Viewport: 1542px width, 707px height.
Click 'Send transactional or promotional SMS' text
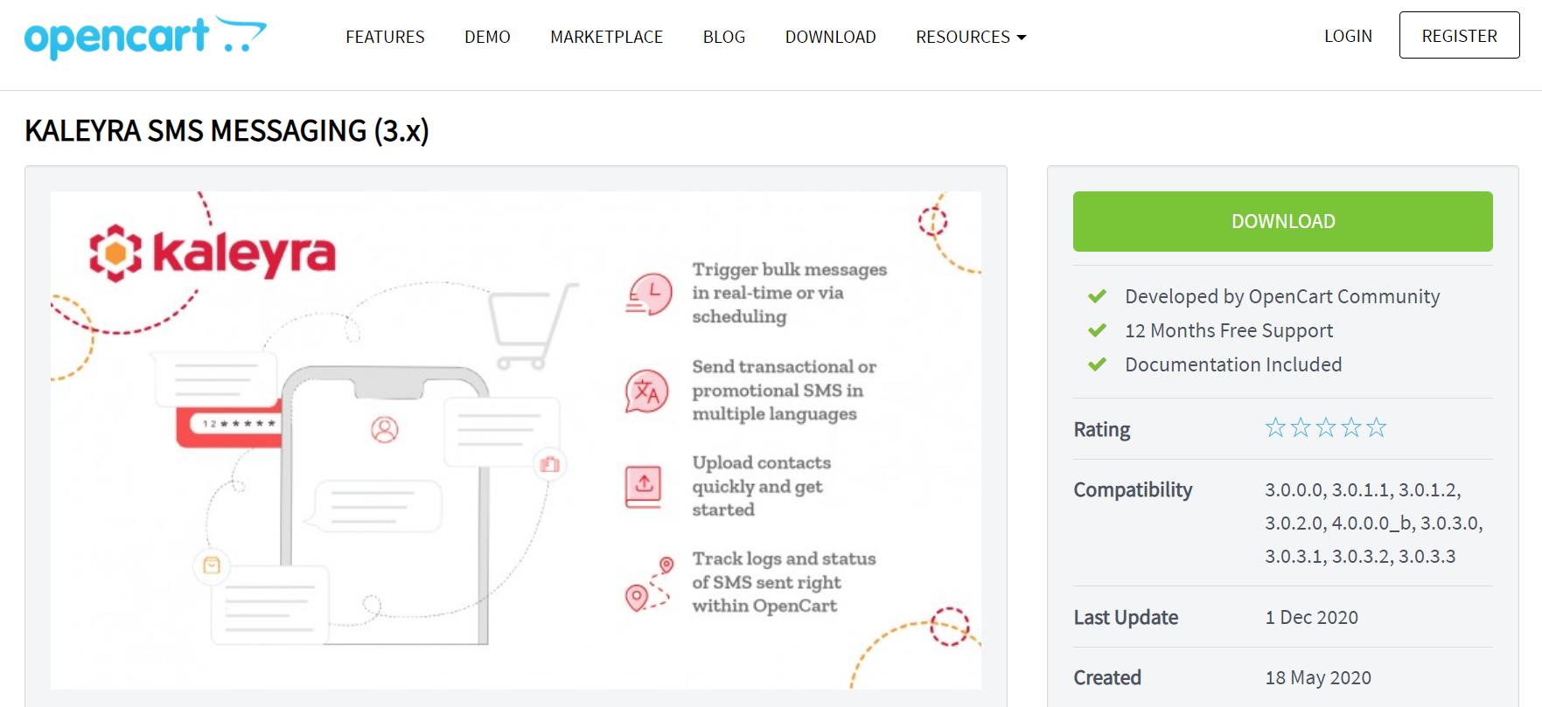click(x=784, y=390)
